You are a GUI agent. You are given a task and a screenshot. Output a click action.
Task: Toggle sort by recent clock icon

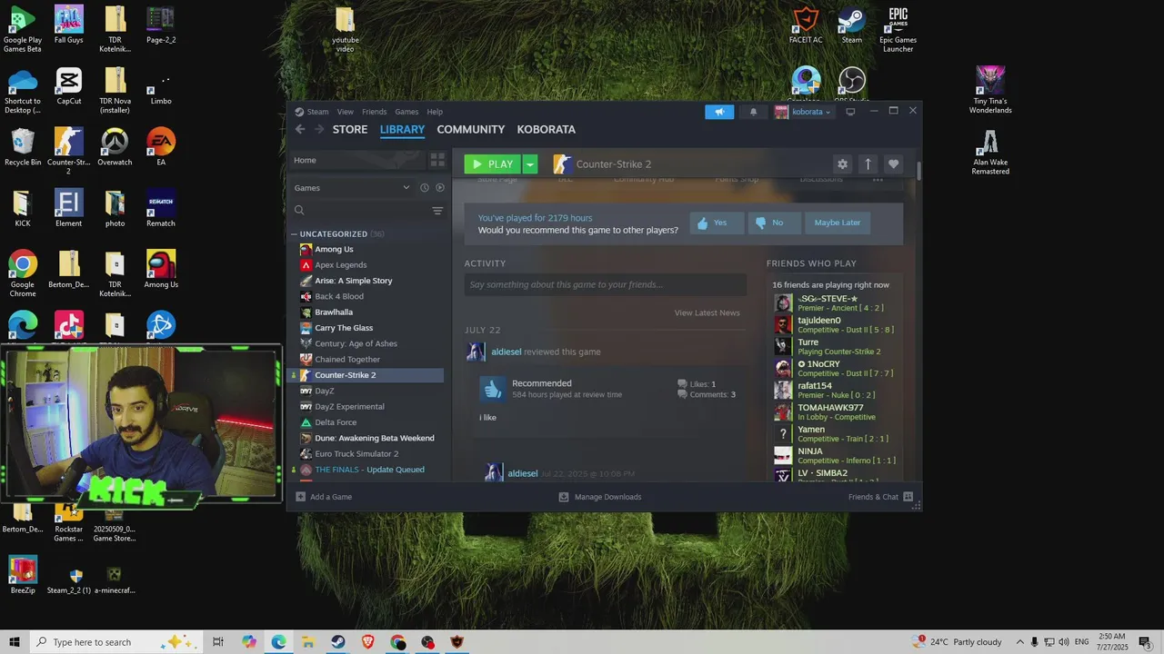point(424,188)
